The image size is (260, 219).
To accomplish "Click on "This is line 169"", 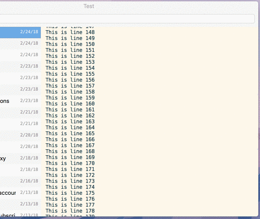I will [70, 157].
